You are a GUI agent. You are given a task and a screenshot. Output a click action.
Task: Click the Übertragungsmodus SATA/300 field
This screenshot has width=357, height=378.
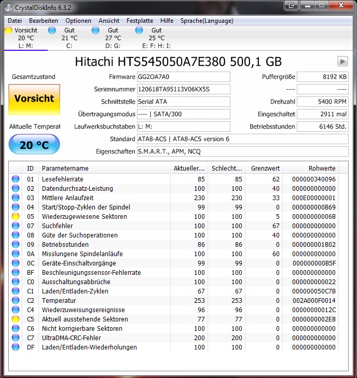coord(184,114)
